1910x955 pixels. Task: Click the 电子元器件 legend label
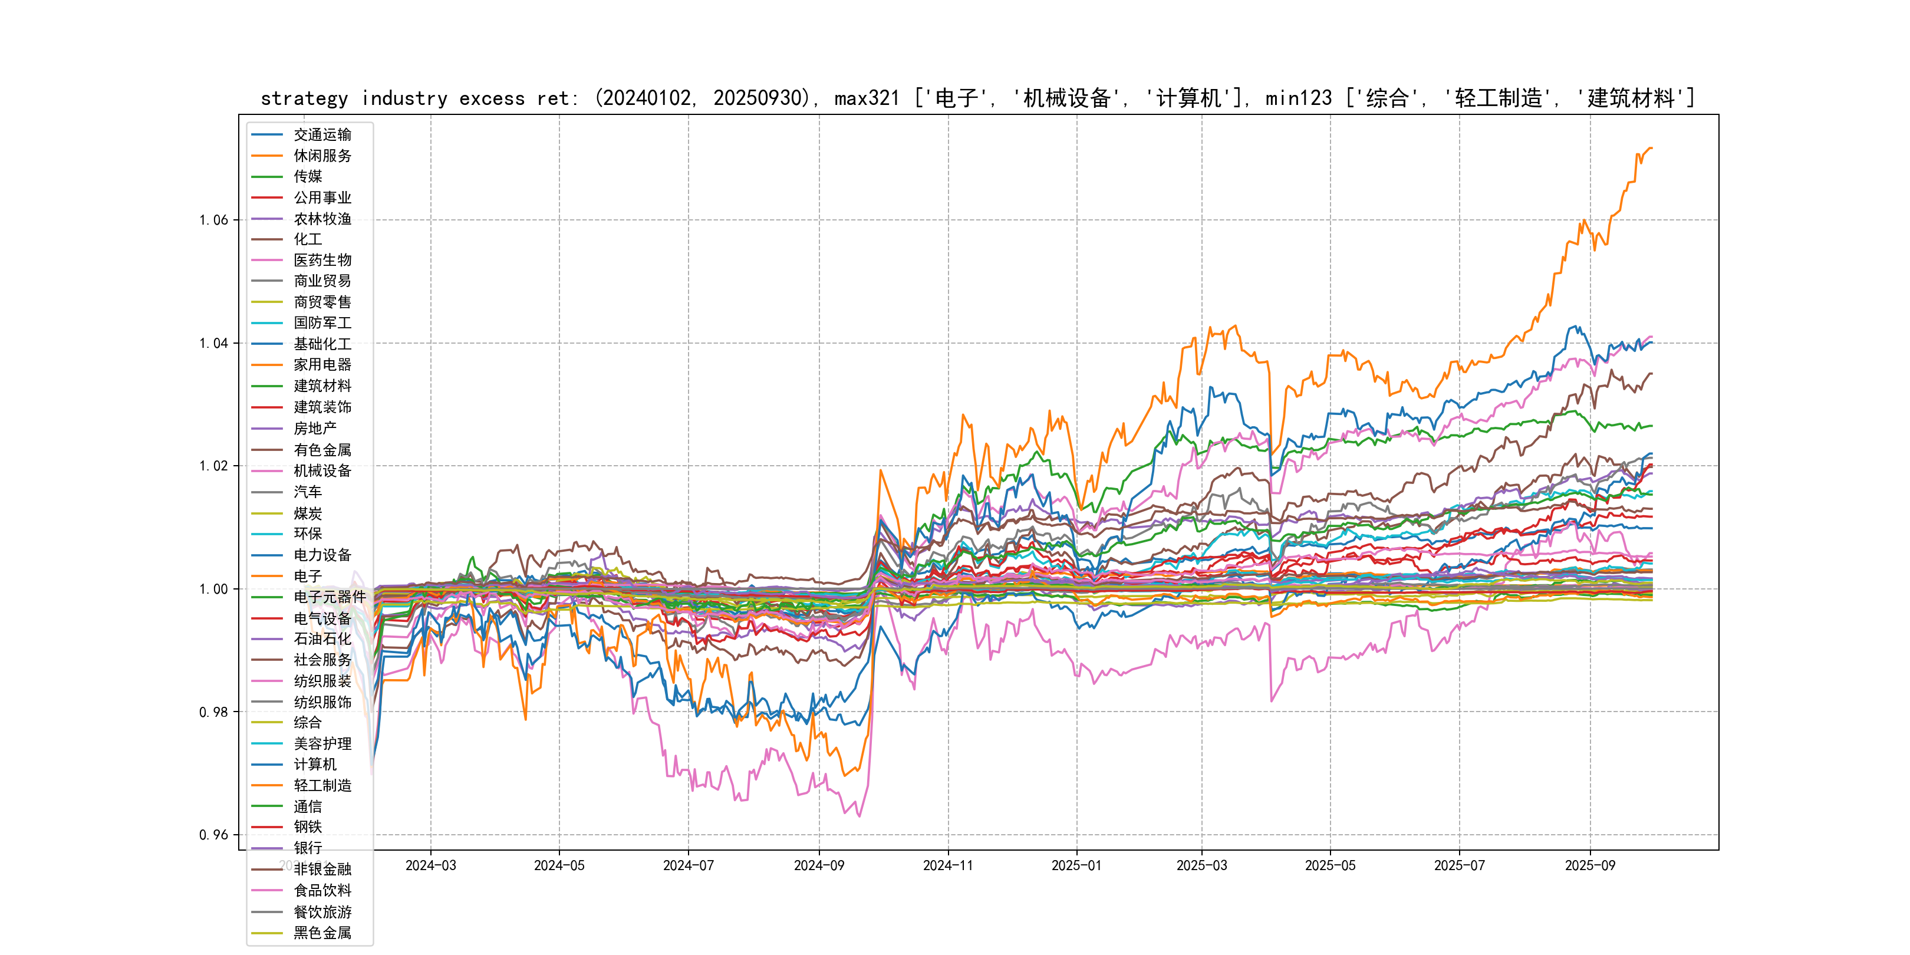click(x=329, y=597)
